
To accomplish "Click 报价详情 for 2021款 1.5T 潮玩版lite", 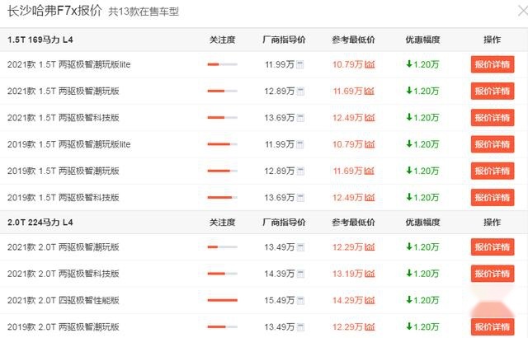I will (493, 64).
